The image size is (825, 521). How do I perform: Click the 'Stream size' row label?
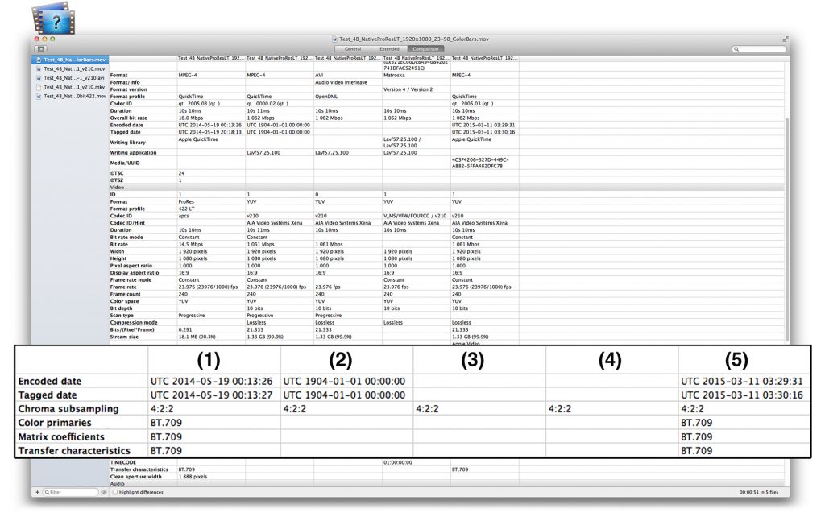pyautogui.click(x=124, y=337)
